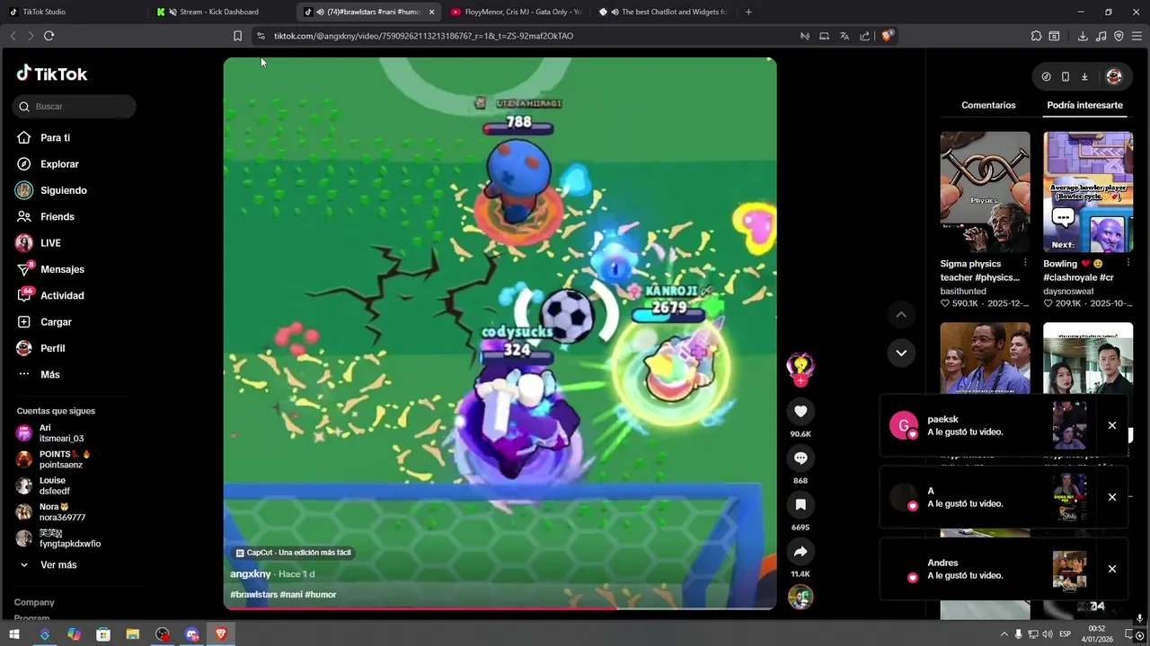Open the Sigma physics teacher video thumbnail
The image size is (1150, 646).
click(986, 192)
